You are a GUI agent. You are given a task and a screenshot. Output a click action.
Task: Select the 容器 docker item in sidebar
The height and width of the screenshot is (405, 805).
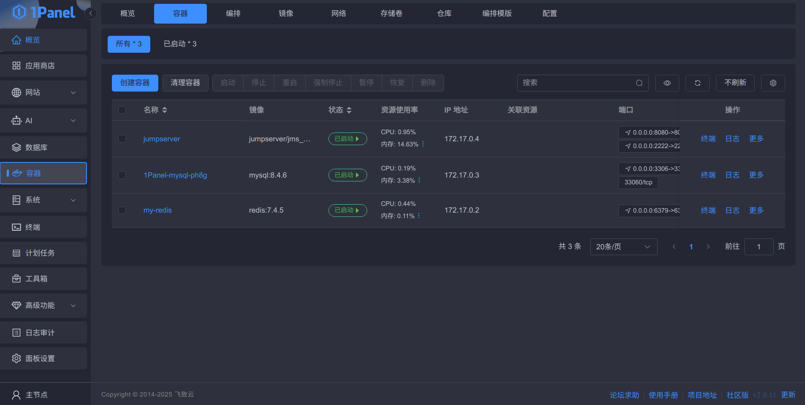[43, 173]
